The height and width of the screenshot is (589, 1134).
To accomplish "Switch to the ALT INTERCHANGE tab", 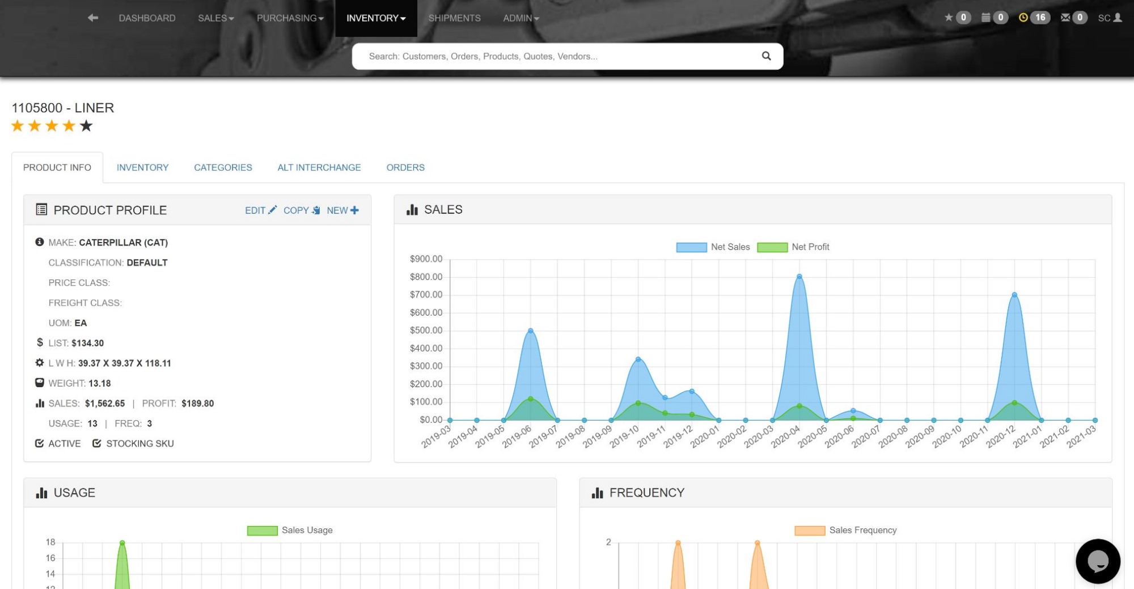I will 319,167.
